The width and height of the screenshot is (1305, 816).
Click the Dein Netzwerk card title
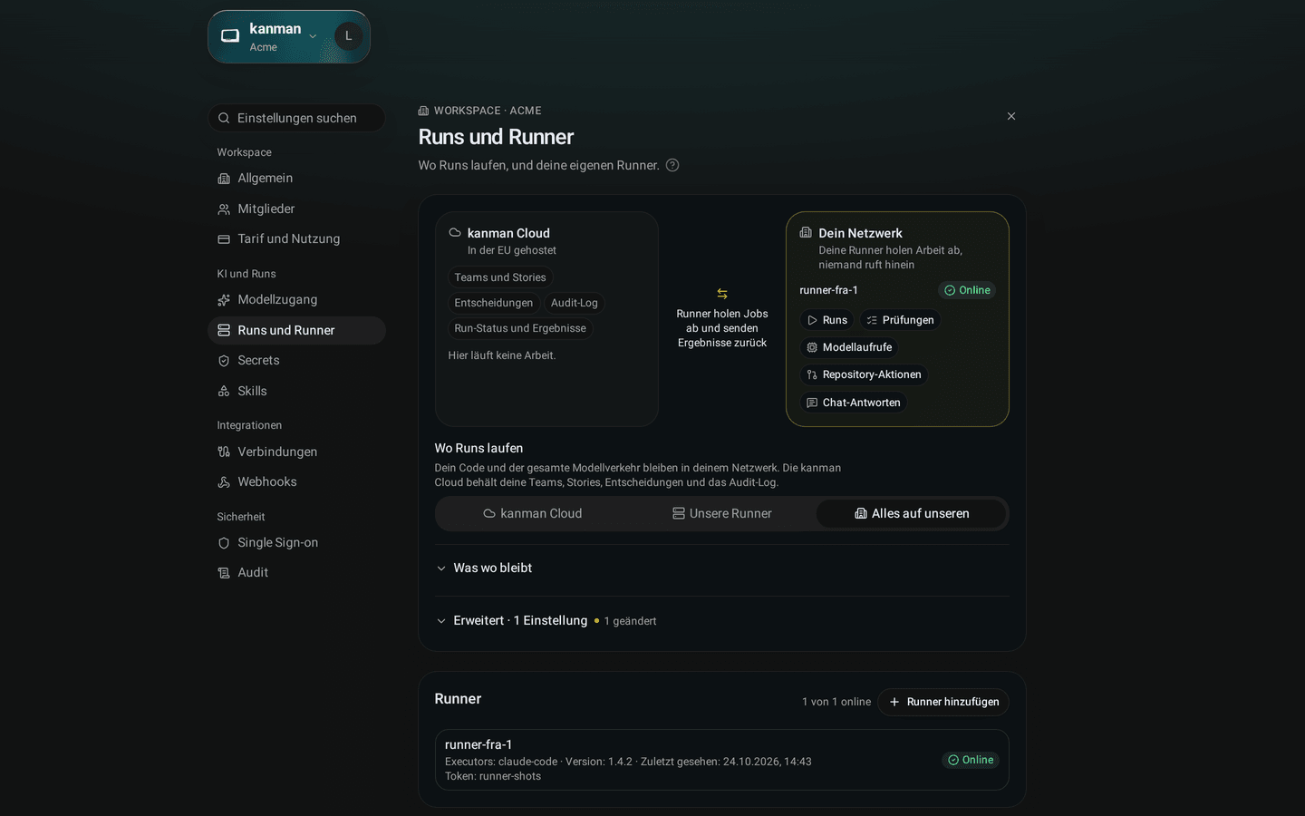861,233
